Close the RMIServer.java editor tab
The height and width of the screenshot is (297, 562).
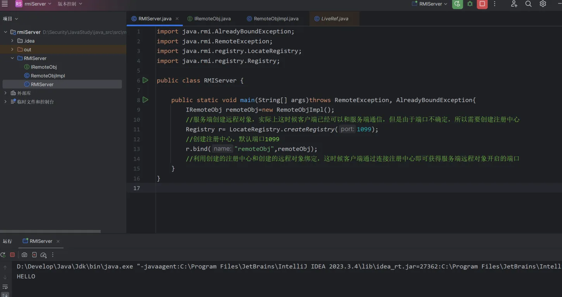(x=177, y=19)
